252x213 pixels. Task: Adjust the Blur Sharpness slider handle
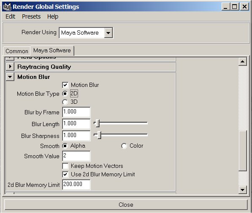(99, 135)
